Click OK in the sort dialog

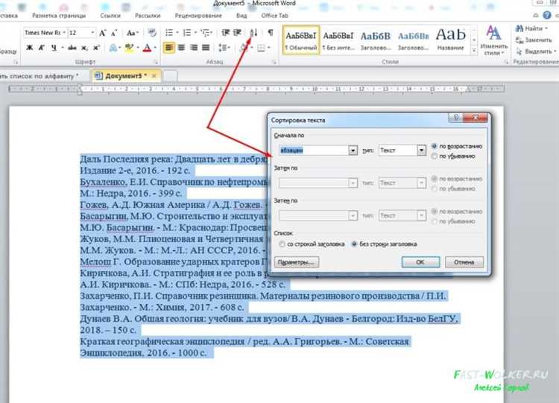tap(420, 262)
